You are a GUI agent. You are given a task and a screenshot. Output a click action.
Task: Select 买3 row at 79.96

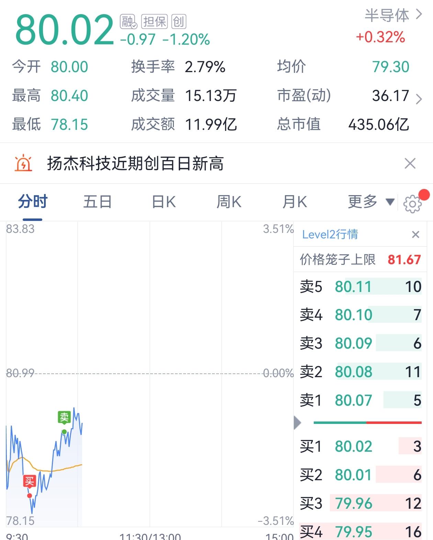360,503
